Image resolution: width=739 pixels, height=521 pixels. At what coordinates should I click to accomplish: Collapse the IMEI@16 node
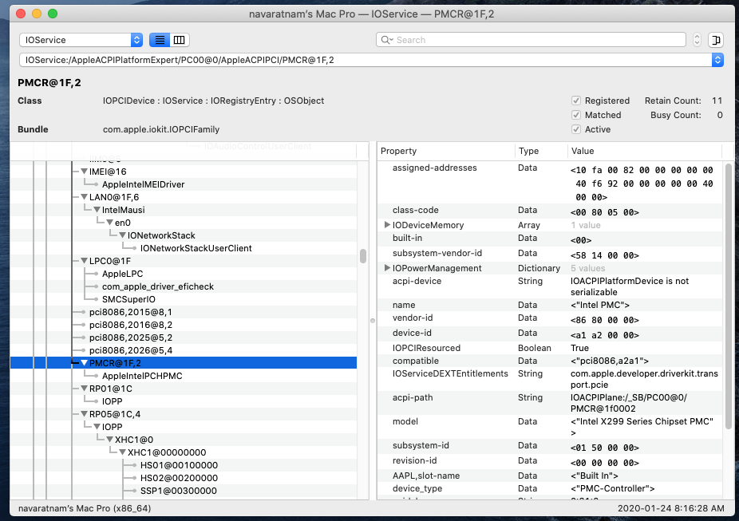click(x=84, y=172)
